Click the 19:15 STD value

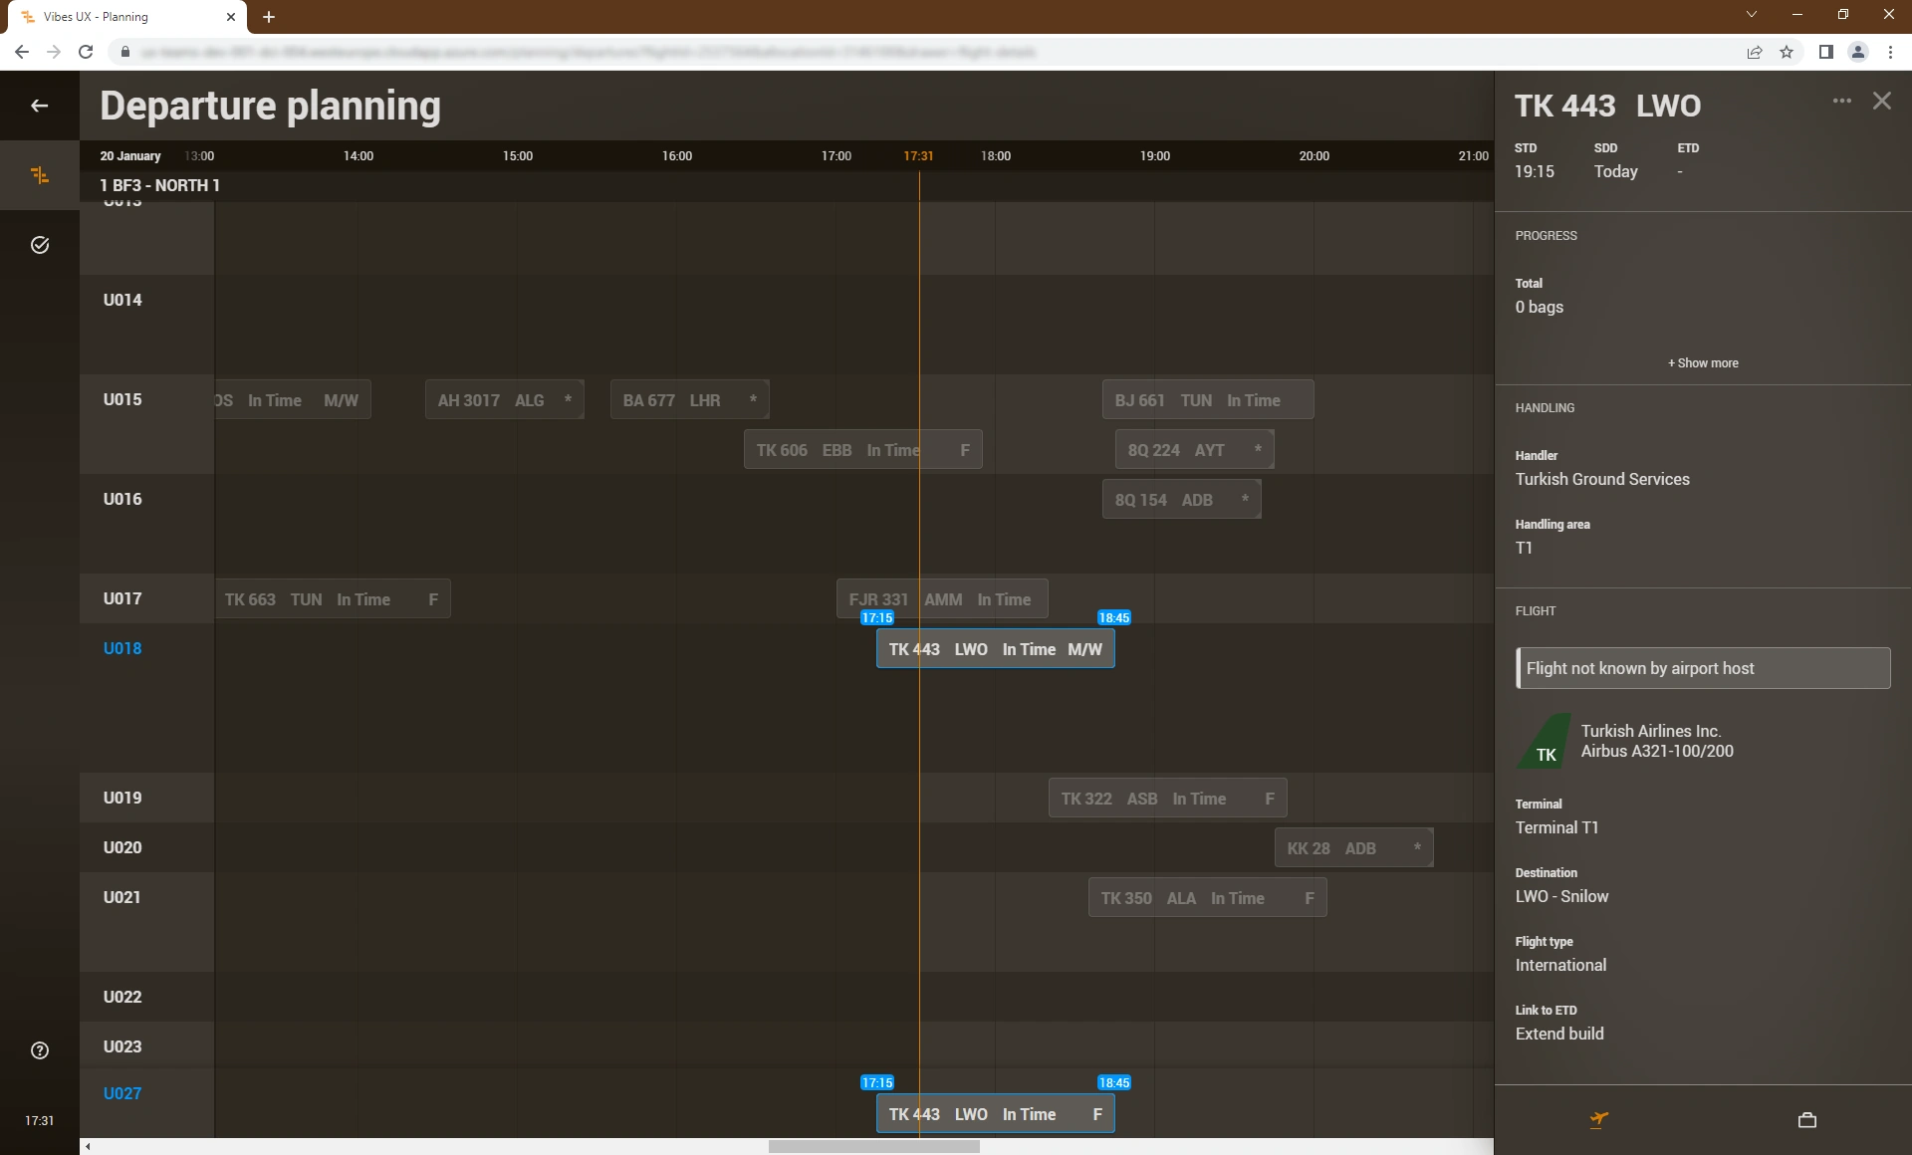[x=1535, y=172]
